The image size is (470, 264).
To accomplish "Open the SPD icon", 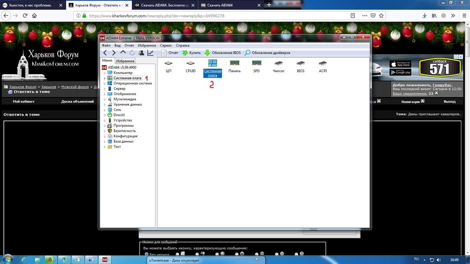I will coord(257,67).
